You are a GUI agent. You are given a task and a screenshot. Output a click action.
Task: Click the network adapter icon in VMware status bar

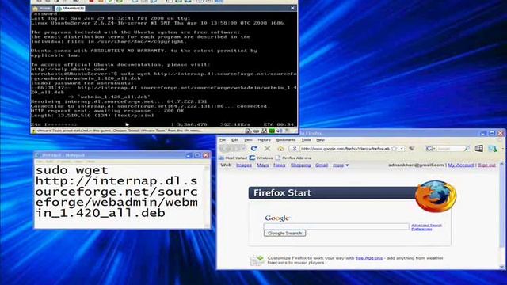click(264, 131)
